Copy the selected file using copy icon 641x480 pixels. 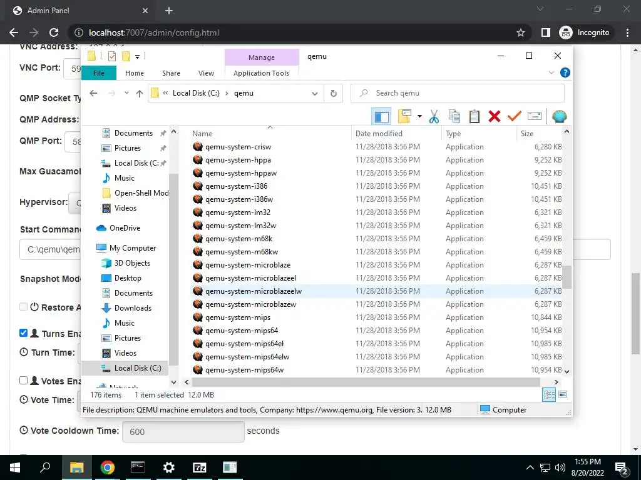pos(454,117)
